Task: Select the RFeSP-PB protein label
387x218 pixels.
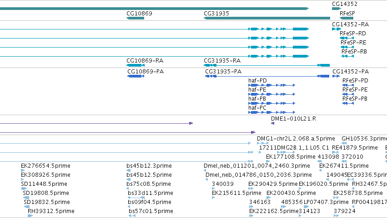Action: click(x=355, y=99)
